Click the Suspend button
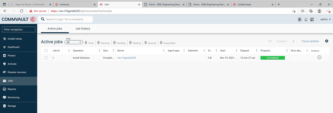Screen dimensions: 333x113 pos(282,41)
